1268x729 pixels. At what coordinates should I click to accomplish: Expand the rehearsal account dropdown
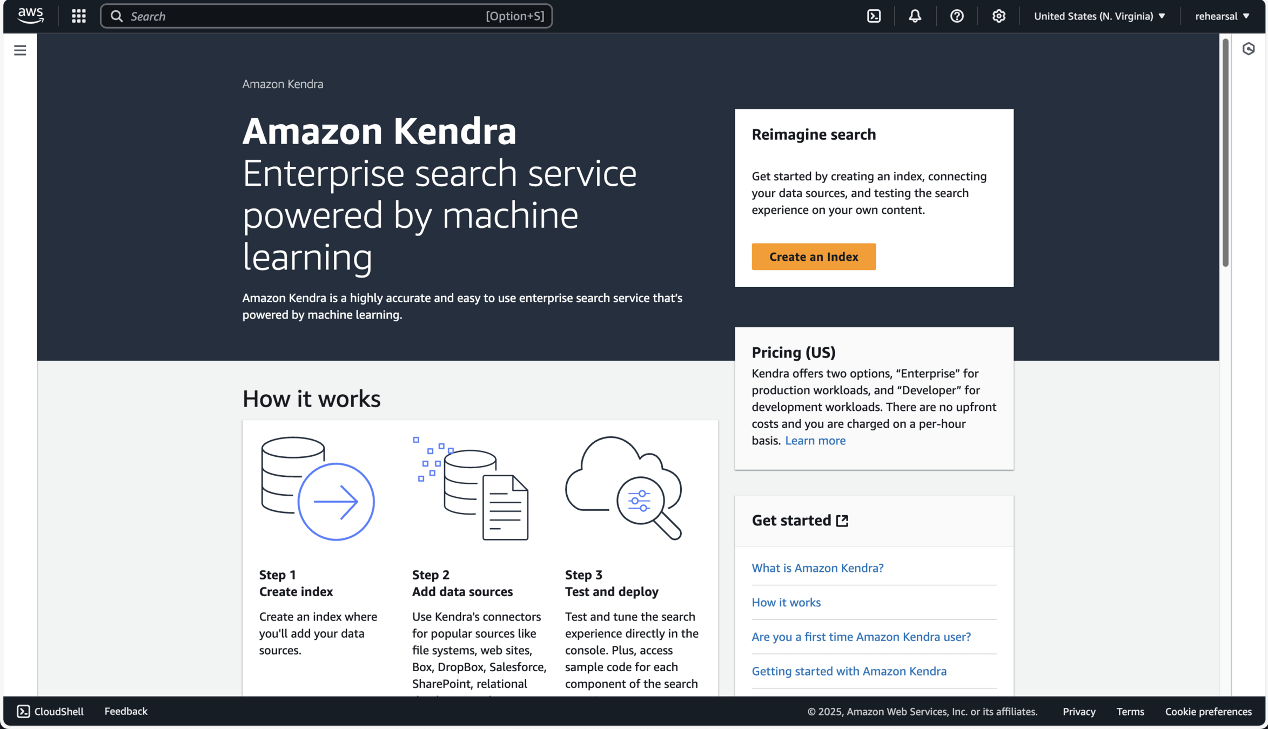(1222, 16)
